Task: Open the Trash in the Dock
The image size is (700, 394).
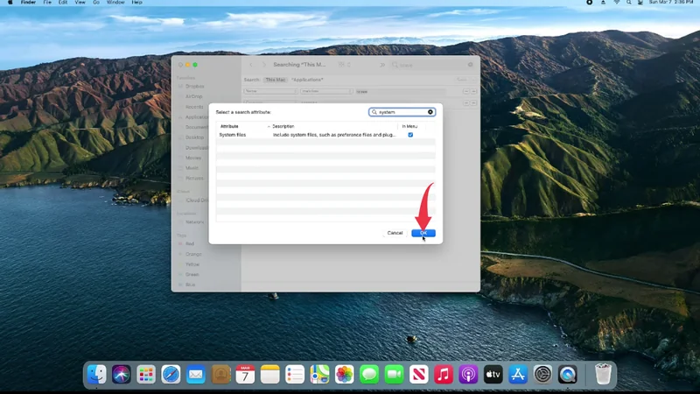Action: [603, 374]
